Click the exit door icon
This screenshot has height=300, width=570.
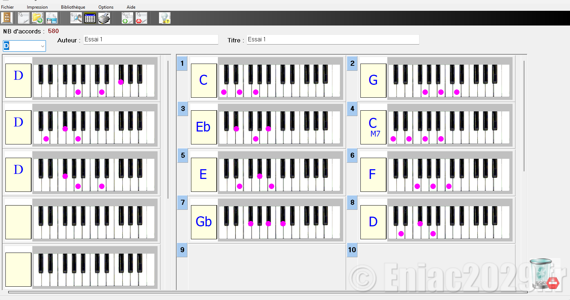7,18
